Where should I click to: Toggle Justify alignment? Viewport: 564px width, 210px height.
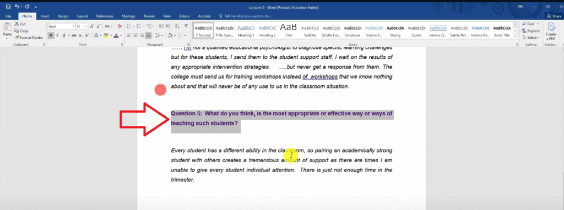point(149,35)
